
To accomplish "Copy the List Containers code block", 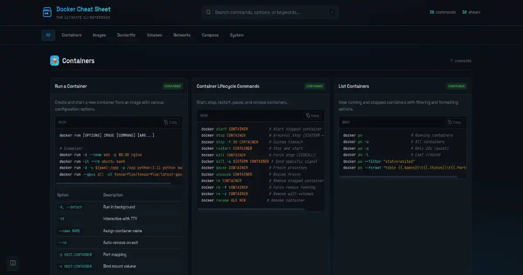I will pos(454,122).
